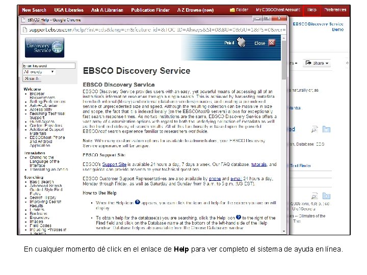This screenshot has width=367, height=275.
Task: Click add-to-folder icon above U of Georgia
Action: (x=326, y=196)
